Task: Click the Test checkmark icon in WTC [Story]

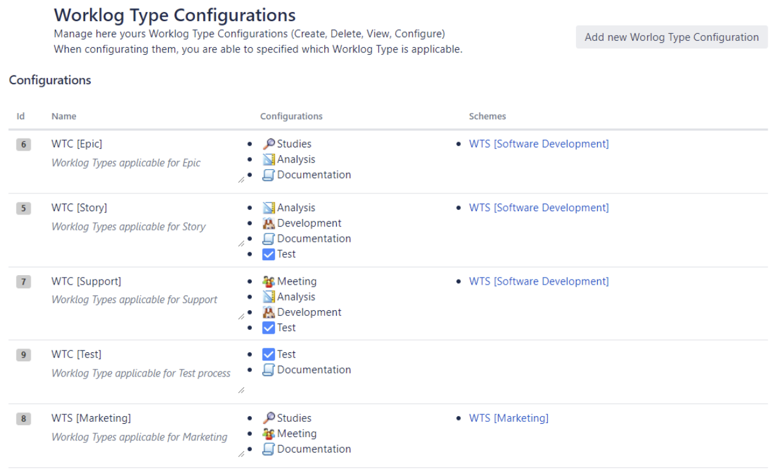Action: [269, 254]
